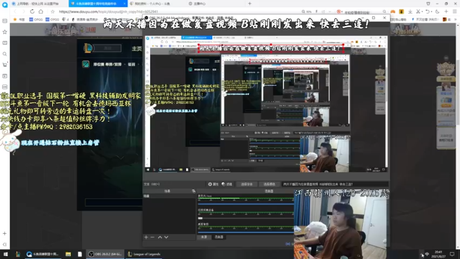Open bookmarks star folder in bookmark bar
Viewport: 460px width, 259px height.
pyautogui.click(x=18, y=20)
